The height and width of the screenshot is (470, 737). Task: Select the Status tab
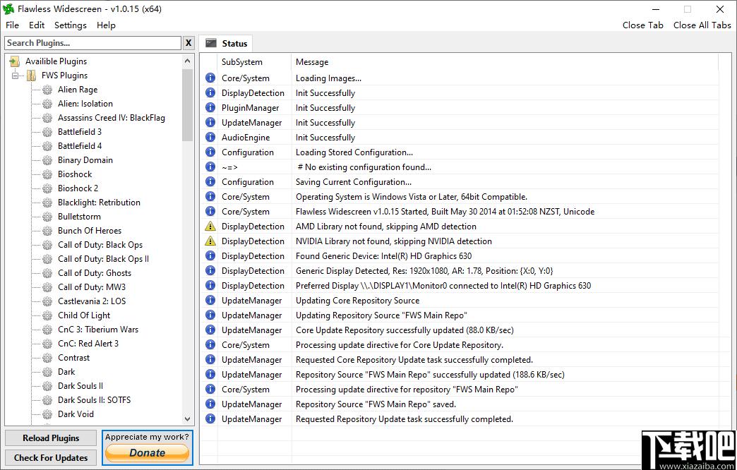click(226, 43)
